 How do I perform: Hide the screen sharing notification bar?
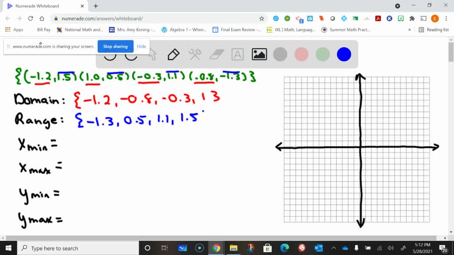tap(141, 46)
